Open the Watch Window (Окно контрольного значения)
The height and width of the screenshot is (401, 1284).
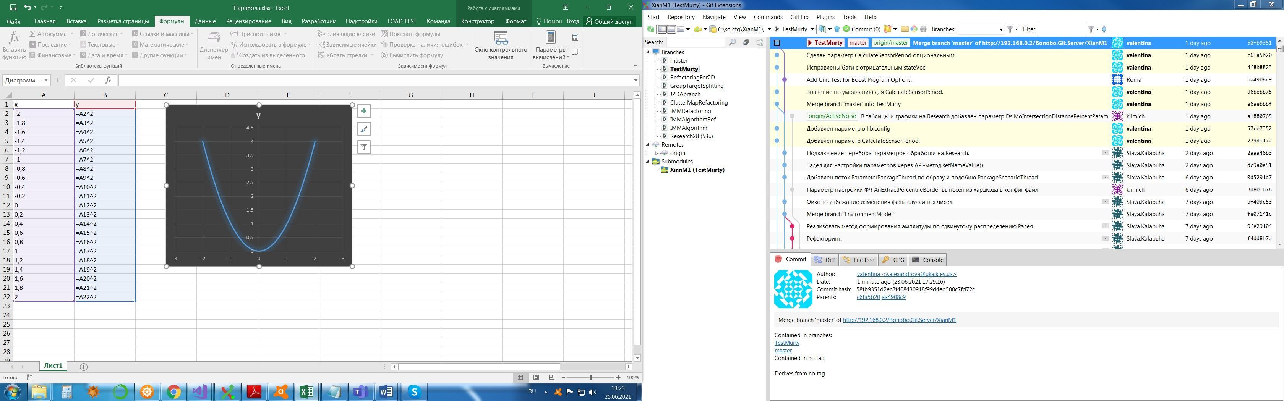pyautogui.click(x=501, y=45)
